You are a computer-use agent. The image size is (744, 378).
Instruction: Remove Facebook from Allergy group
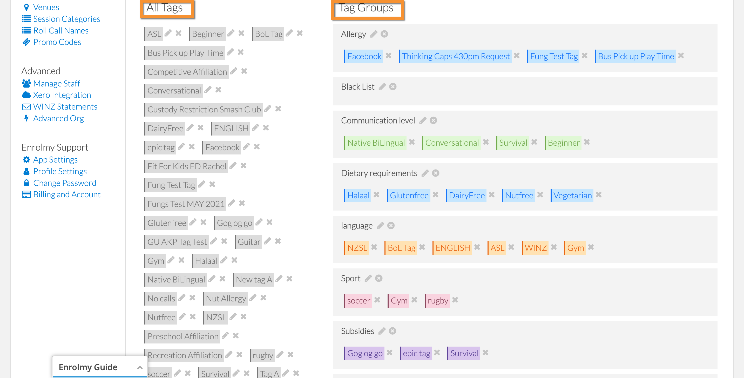[x=389, y=56]
